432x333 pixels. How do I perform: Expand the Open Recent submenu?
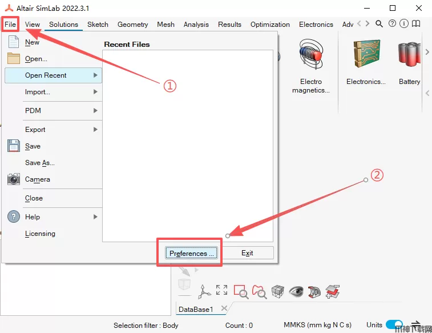tap(53, 75)
